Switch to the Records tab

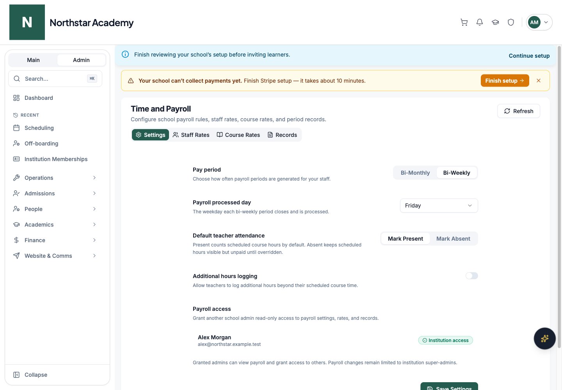[282, 135]
